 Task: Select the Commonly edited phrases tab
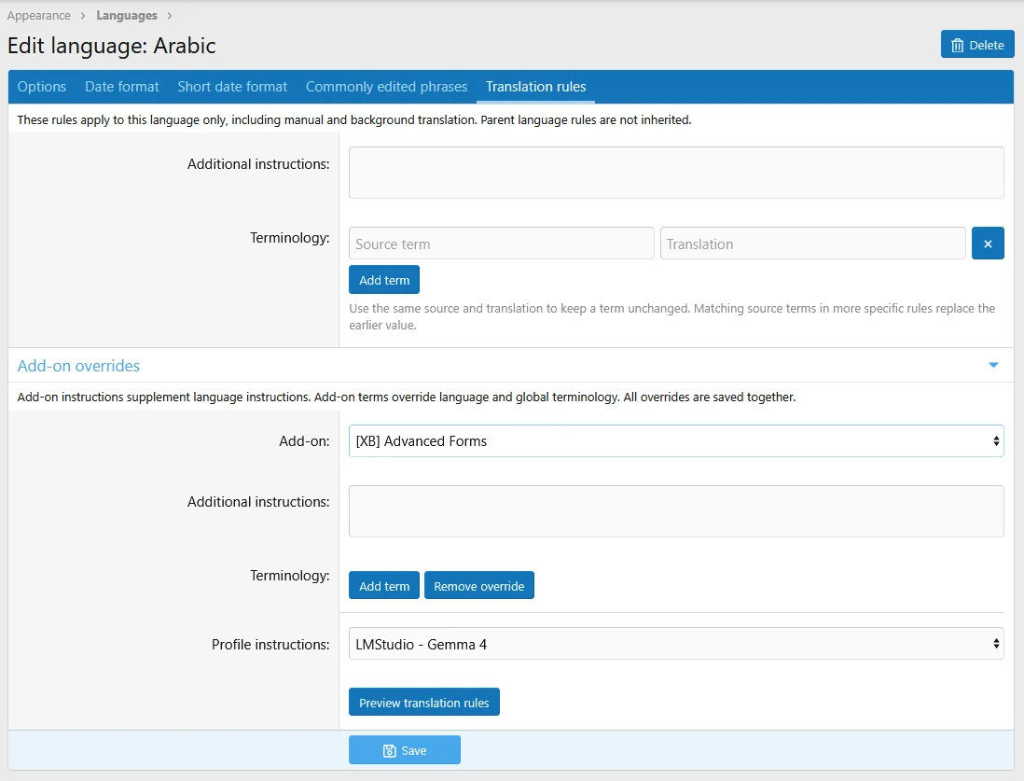click(x=387, y=87)
